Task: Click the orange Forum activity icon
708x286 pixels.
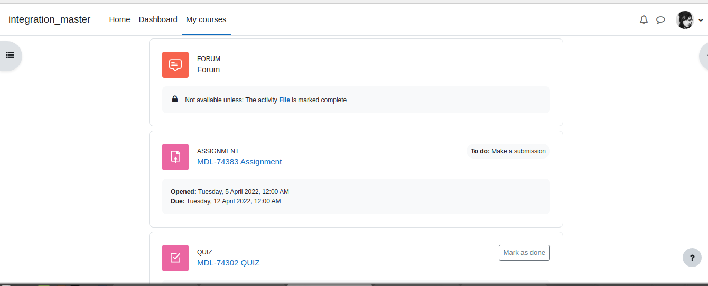Action: pyautogui.click(x=175, y=65)
